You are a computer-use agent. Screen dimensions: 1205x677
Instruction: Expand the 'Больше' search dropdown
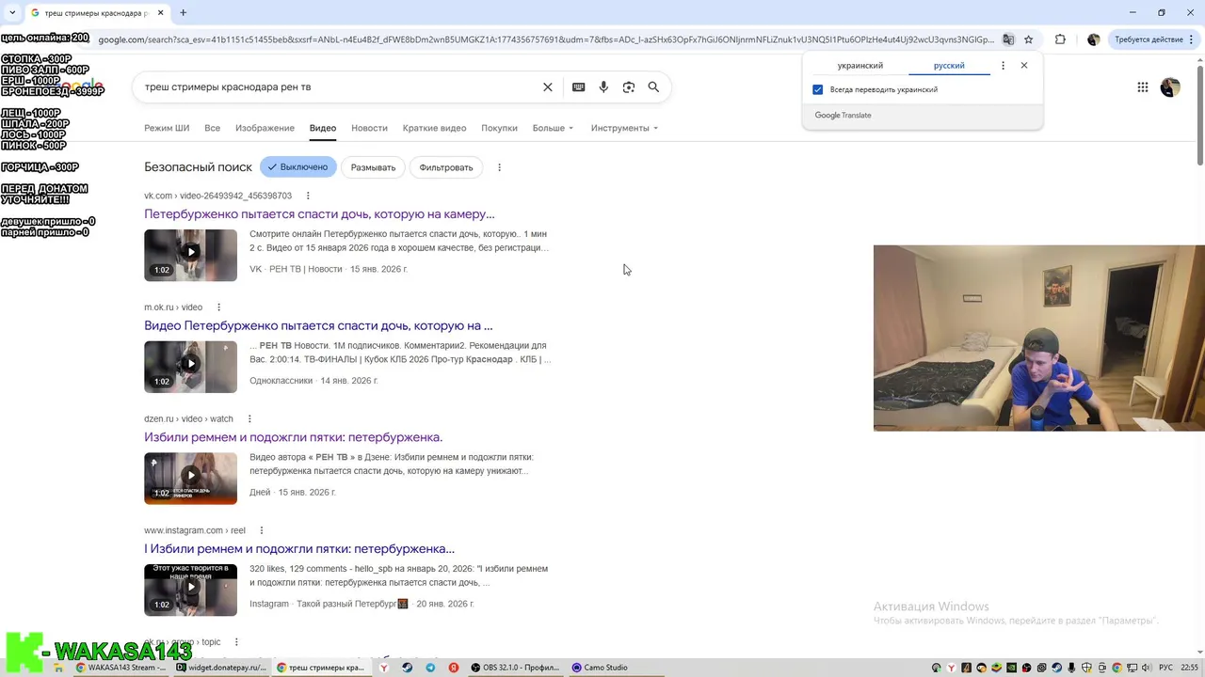point(553,128)
